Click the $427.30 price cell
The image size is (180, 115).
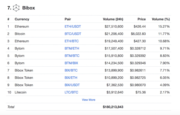[140, 41]
